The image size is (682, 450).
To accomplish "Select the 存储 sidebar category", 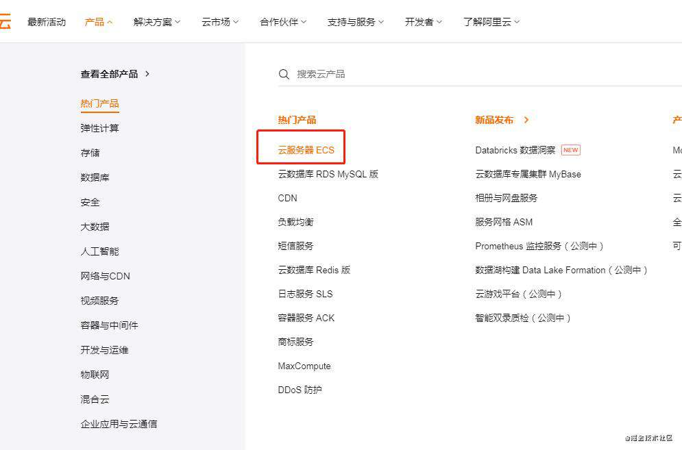I will 90,153.
